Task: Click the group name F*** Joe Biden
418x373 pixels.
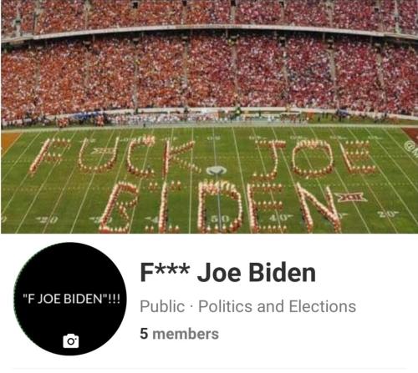Action: (x=227, y=272)
